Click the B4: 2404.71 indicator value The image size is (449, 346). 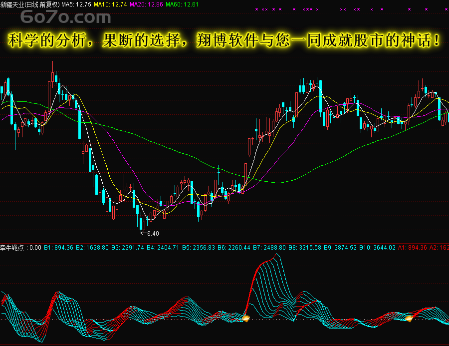(163, 248)
